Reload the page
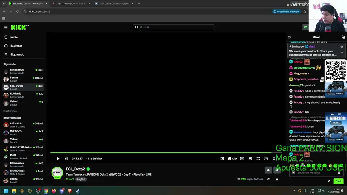 tap(17, 11)
